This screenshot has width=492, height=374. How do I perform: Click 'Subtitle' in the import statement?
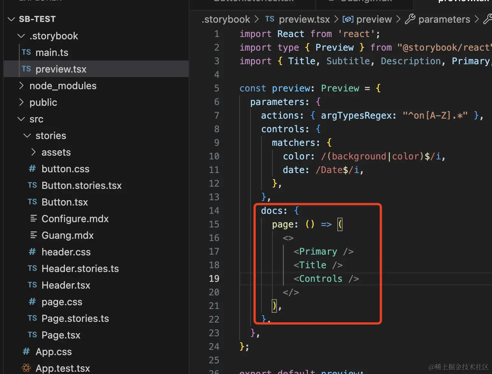click(x=348, y=61)
